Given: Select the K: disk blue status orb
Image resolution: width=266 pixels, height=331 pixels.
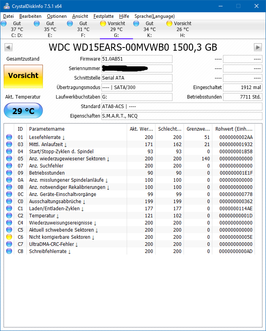Looking at the screenshot, I should tap(136, 23).
